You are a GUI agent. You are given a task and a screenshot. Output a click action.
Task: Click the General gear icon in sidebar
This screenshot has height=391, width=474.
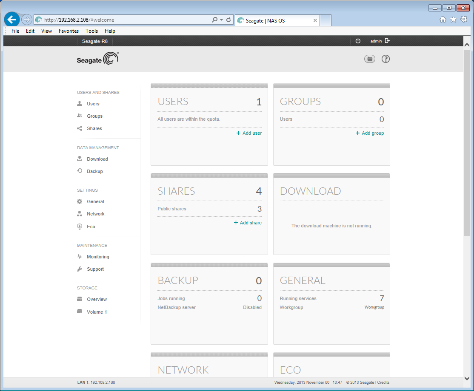[x=80, y=201]
